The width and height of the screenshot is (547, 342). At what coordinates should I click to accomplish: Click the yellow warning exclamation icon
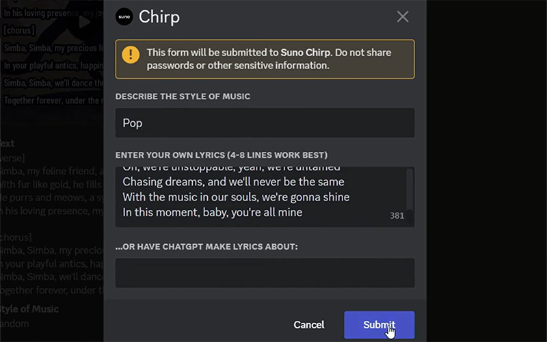[x=131, y=55]
